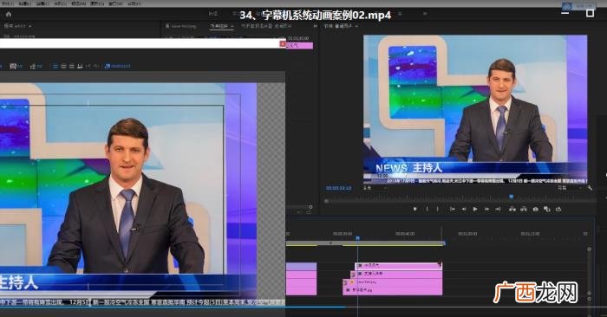Select the lavender clip at timeline left edge
This screenshot has height=317, width=607.
coord(301,267)
